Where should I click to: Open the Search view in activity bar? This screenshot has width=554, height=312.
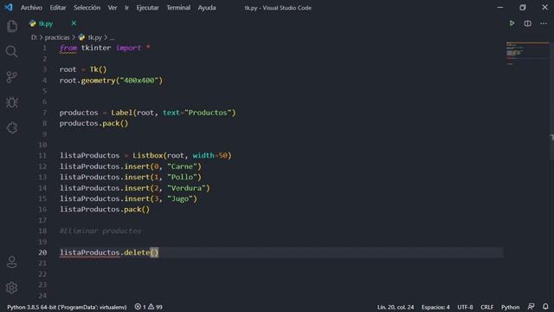[x=11, y=52]
